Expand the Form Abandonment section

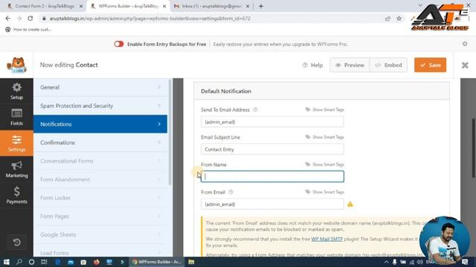(100, 179)
